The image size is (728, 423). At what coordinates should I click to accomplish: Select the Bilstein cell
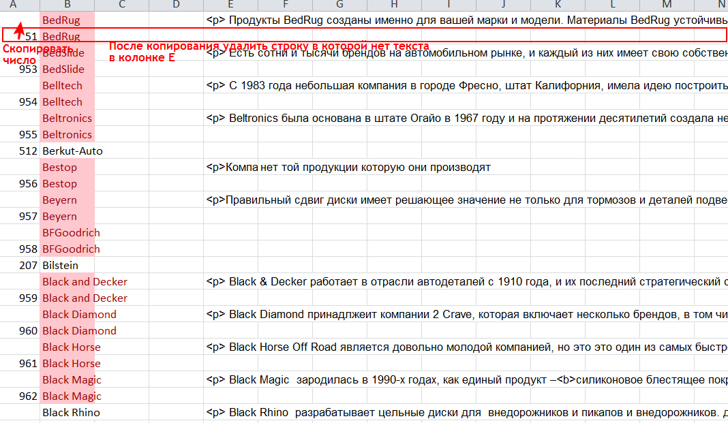click(x=67, y=265)
